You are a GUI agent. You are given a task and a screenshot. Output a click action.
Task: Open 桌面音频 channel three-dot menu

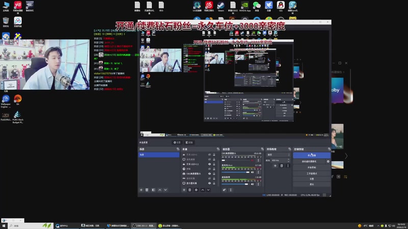click(x=259, y=184)
